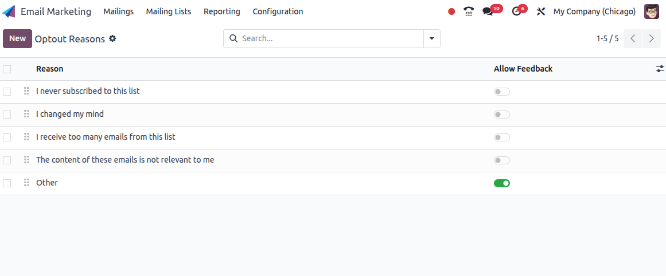Open the Configuration menu
666x276 pixels.
[x=278, y=11]
